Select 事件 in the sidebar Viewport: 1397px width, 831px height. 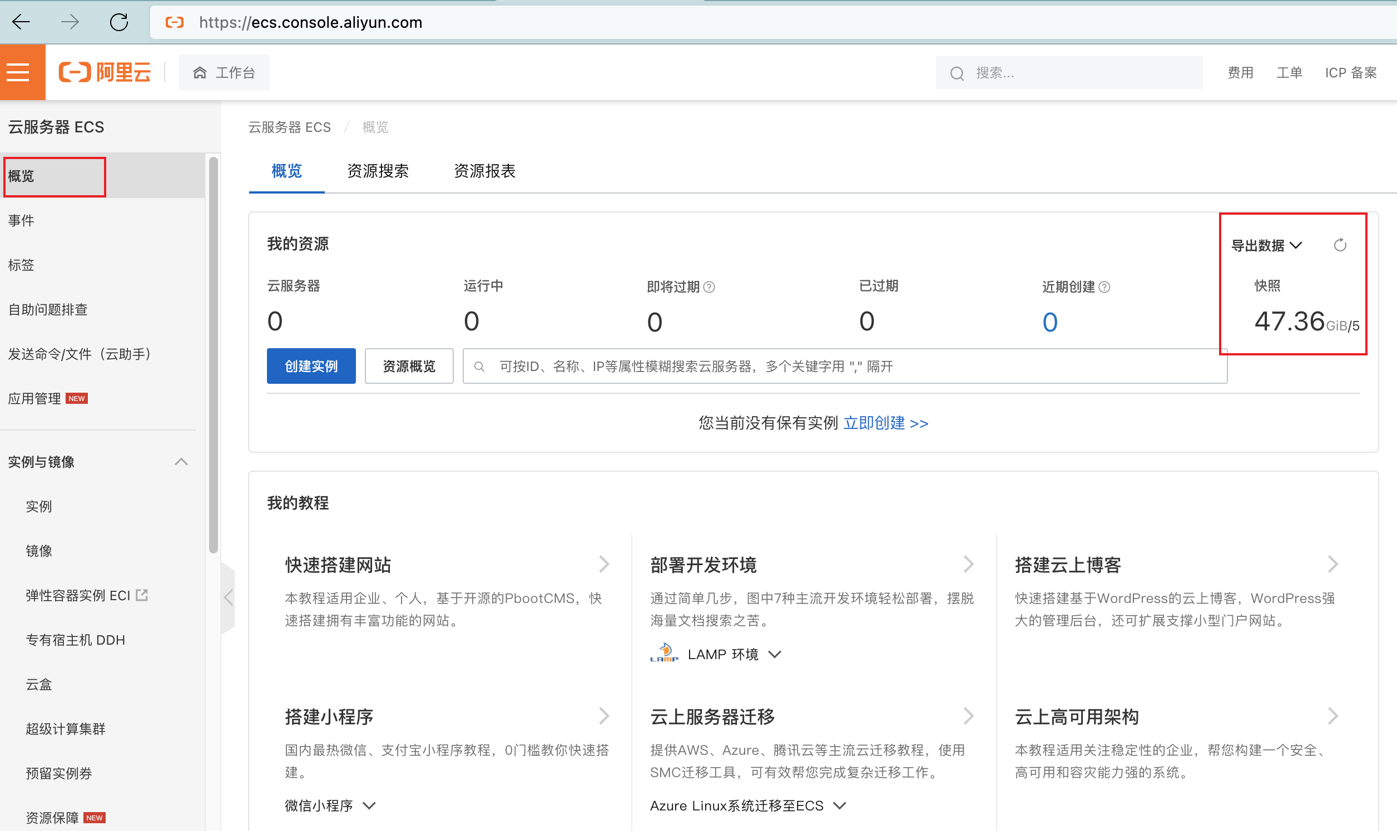tap(21, 221)
